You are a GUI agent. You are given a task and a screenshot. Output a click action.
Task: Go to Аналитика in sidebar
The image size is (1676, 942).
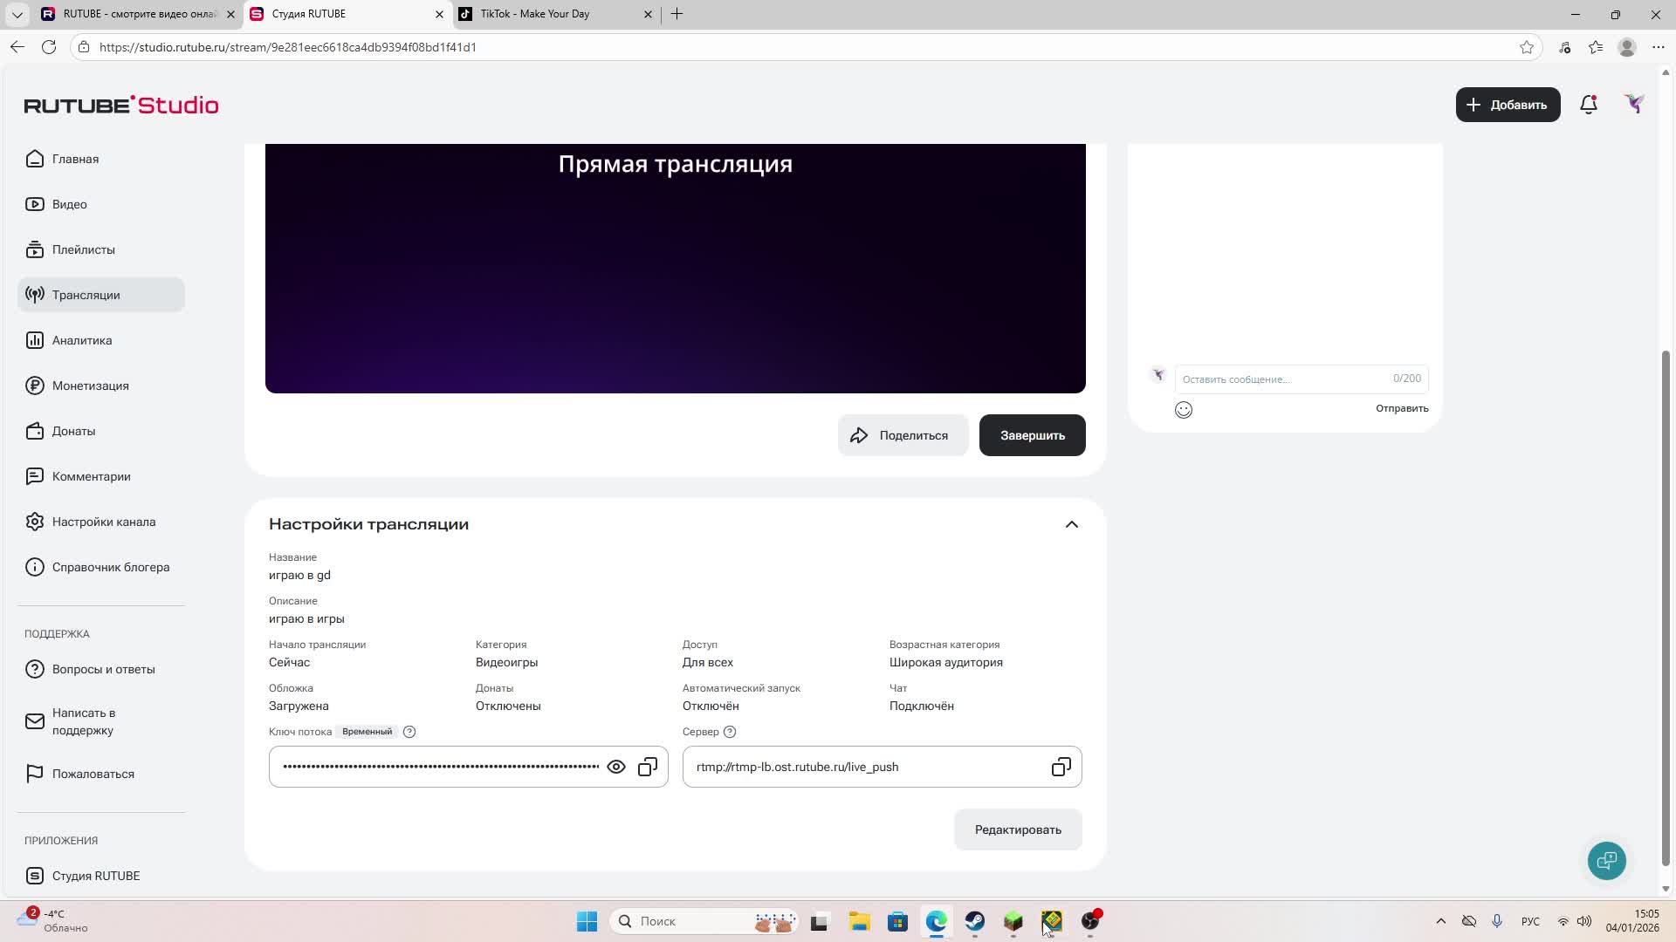[82, 340]
